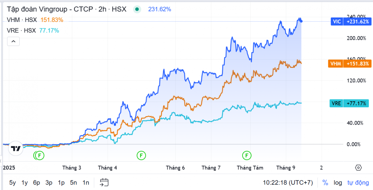373x190 pixels.
Task: Toggle log scale mode
Action: (x=338, y=183)
